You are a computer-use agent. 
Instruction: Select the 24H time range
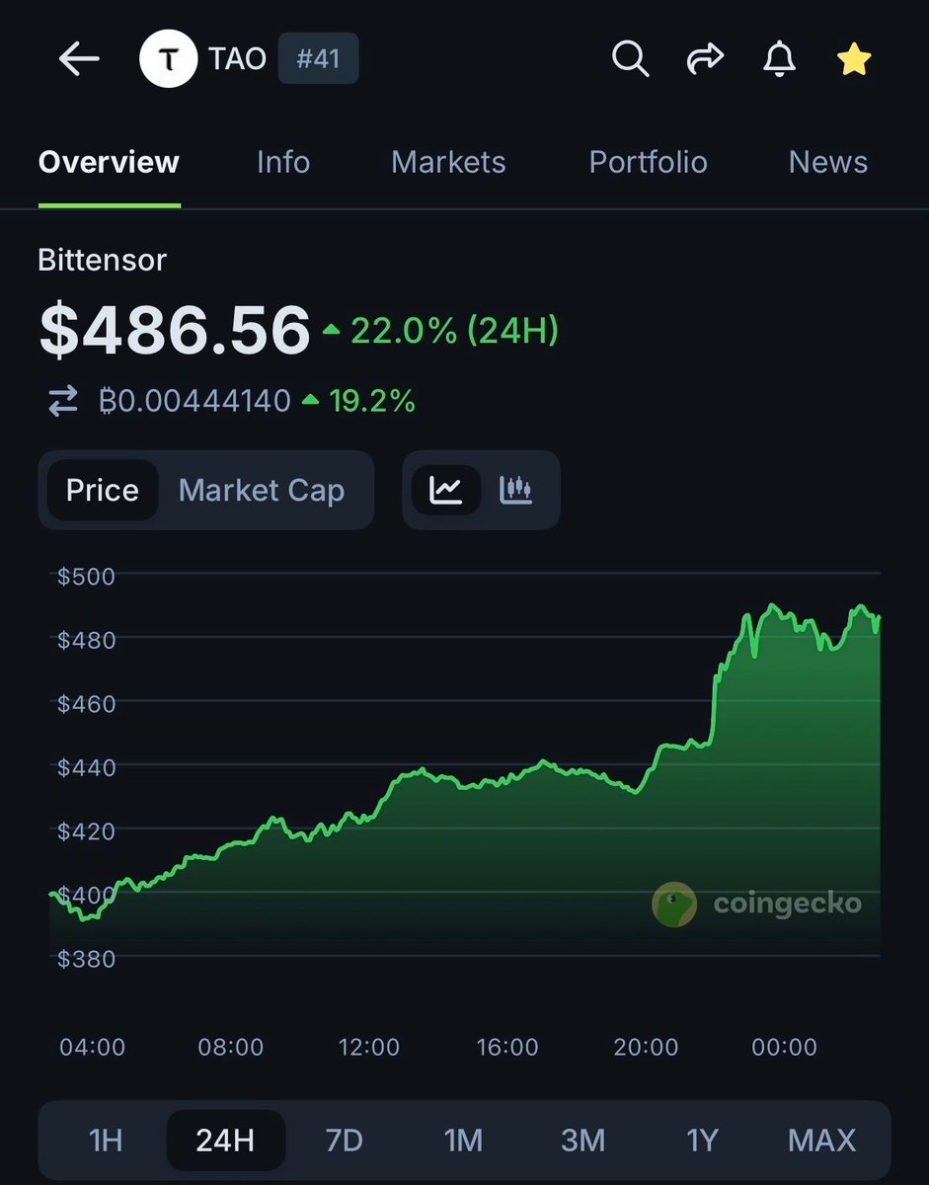click(225, 1141)
